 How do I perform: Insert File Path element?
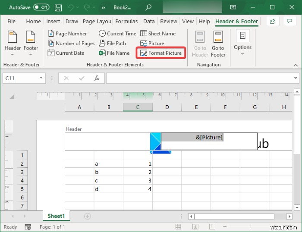(x=112, y=43)
